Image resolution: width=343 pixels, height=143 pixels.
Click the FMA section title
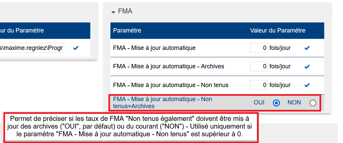pyautogui.click(x=125, y=11)
